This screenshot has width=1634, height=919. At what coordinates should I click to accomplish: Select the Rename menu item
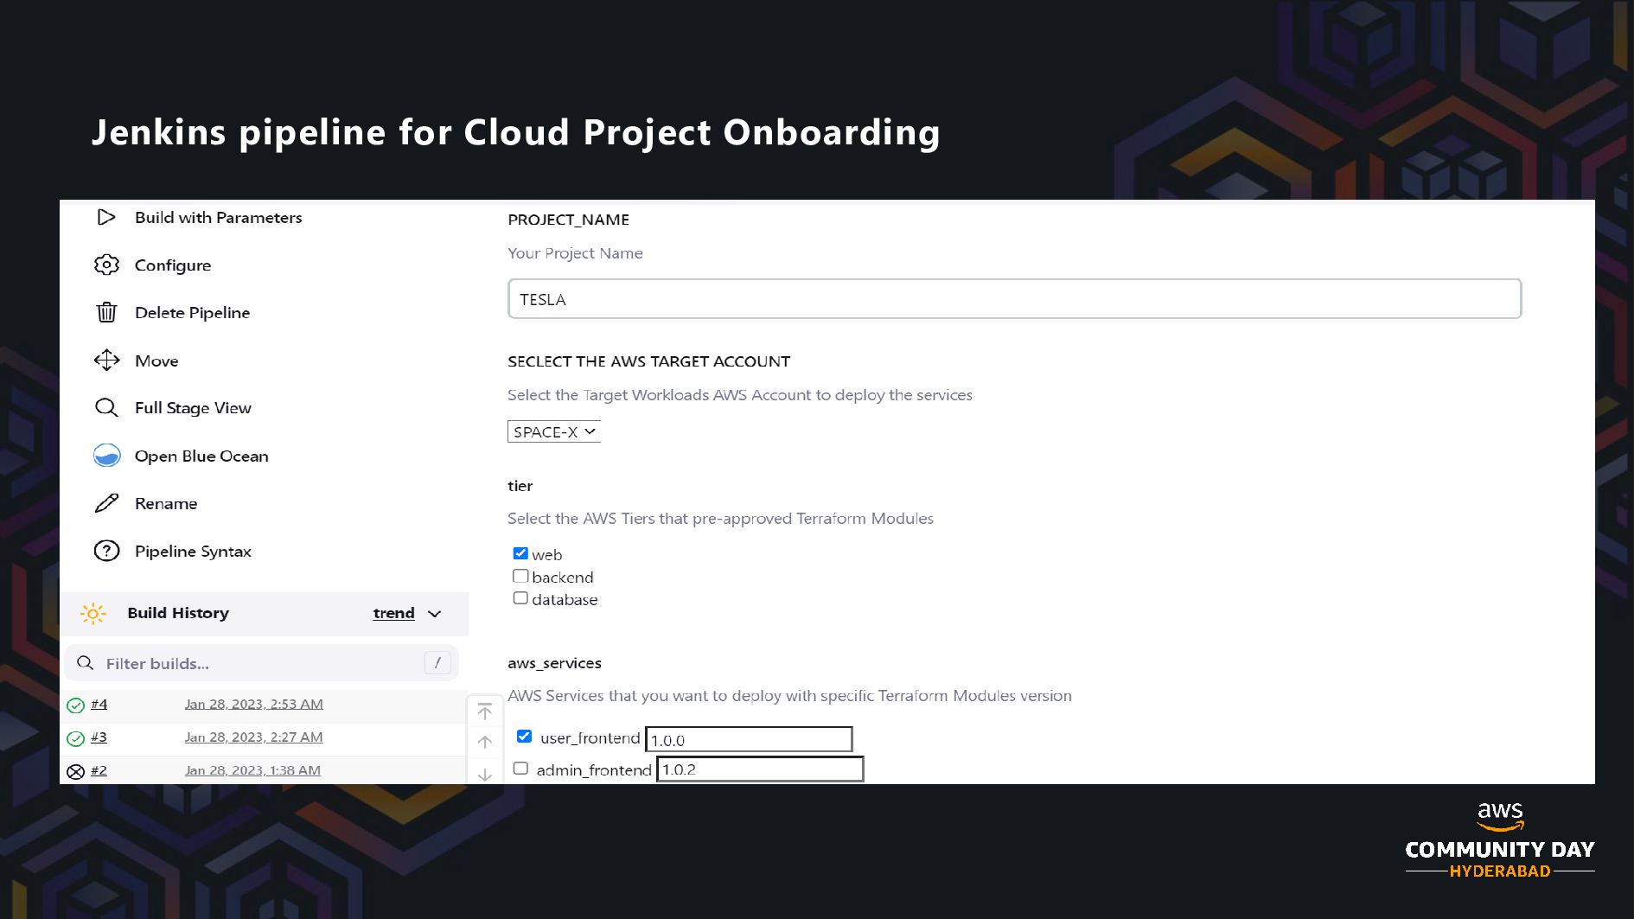(166, 503)
